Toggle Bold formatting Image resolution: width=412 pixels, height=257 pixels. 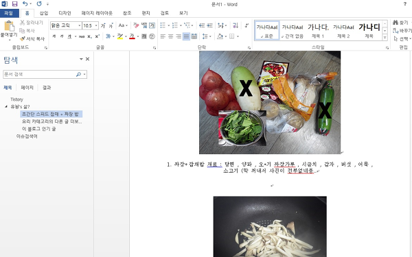pyautogui.click(x=54, y=36)
